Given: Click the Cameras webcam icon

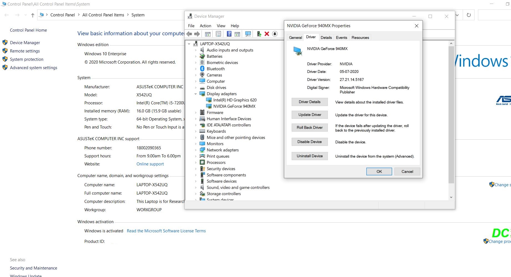Looking at the screenshot, I should coord(202,75).
